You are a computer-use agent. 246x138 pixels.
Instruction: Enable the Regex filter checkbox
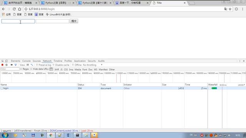(x=21, y=69)
